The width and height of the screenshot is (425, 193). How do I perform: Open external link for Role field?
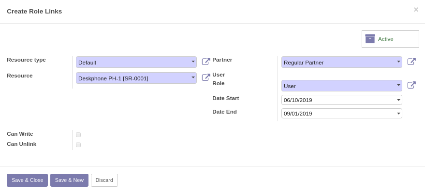(x=411, y=85)
